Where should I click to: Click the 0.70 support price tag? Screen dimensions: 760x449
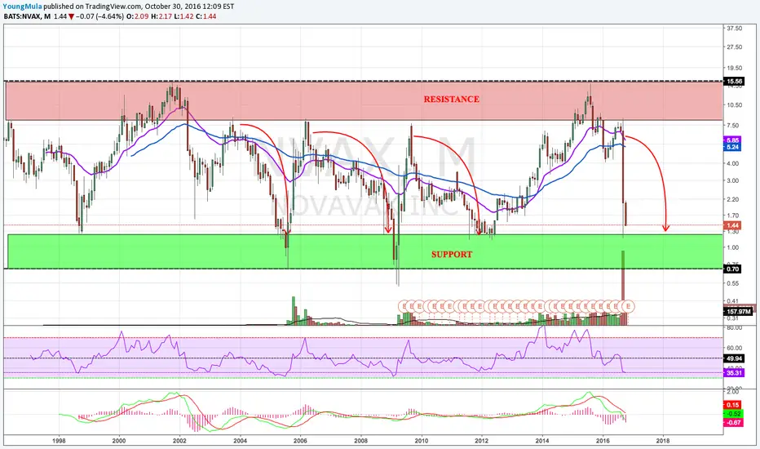point(732,269)
